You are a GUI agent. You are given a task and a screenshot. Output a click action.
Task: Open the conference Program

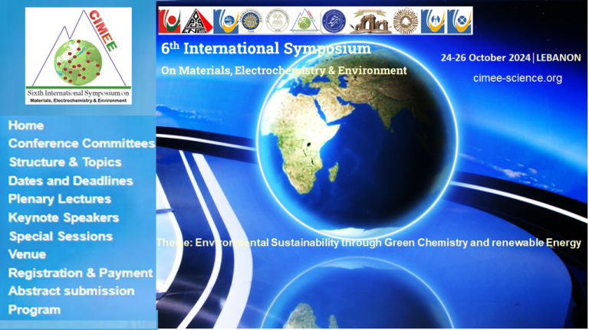point(35,309)
